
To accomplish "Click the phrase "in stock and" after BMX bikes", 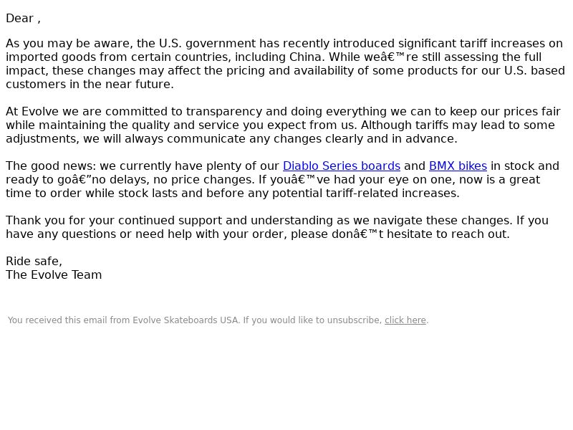I will pyautogui.click(x=525, y=166).
